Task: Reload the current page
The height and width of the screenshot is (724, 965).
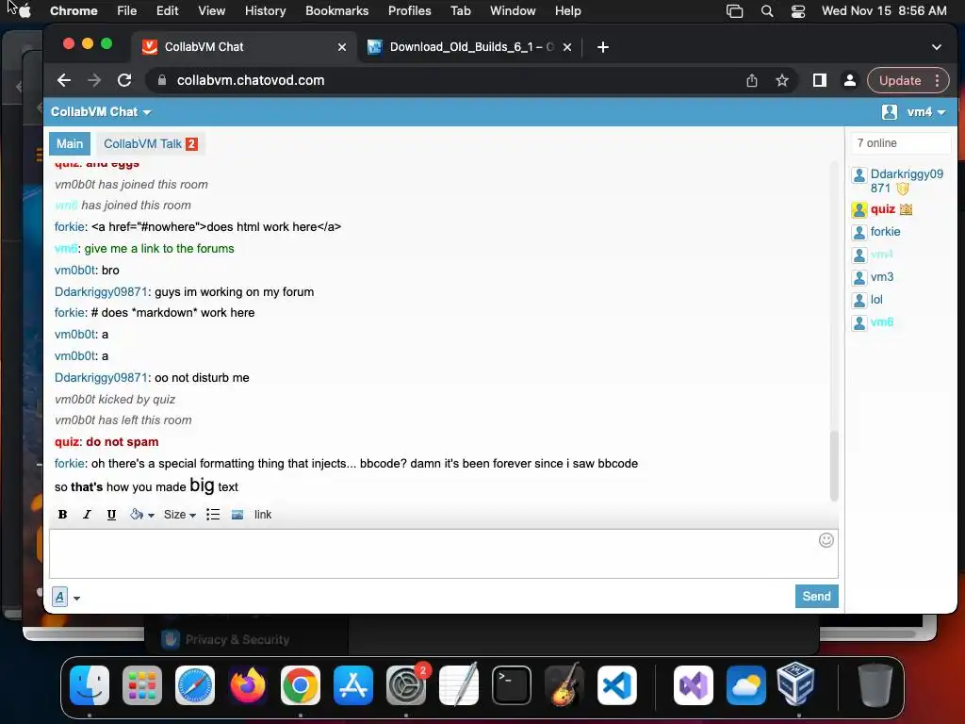Action: (124, 81)
